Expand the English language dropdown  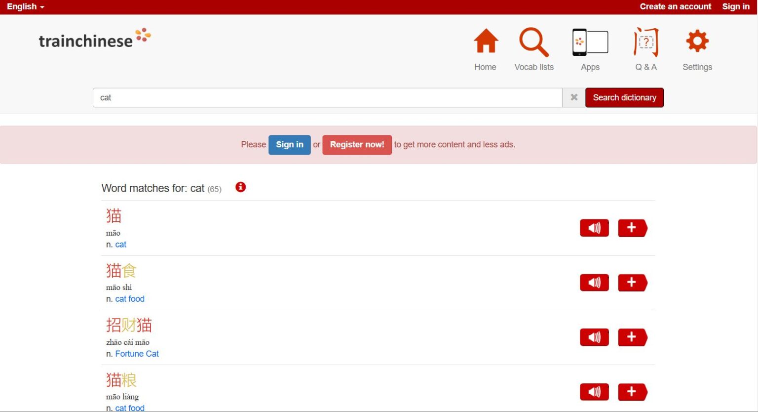[x=25, y=6]
